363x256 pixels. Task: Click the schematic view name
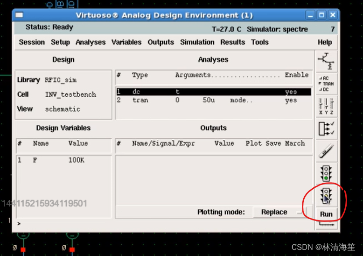tap(63, 109)
